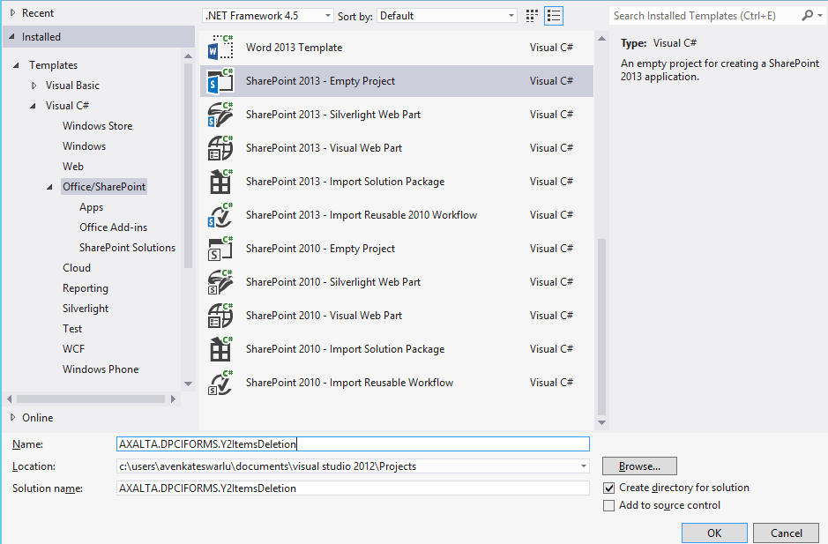The height and width of the screenshot is (544, 828).
Task: Select Office/SharePoint category
Action: pos(104,187)
